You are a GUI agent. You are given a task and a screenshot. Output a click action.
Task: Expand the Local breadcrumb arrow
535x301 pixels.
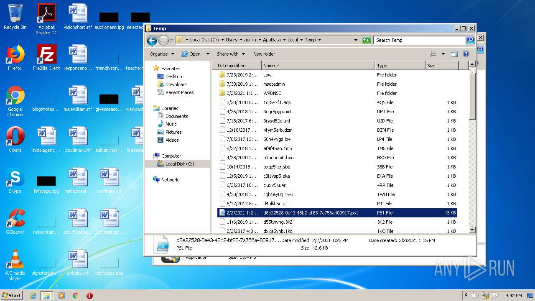coord(301,40)
